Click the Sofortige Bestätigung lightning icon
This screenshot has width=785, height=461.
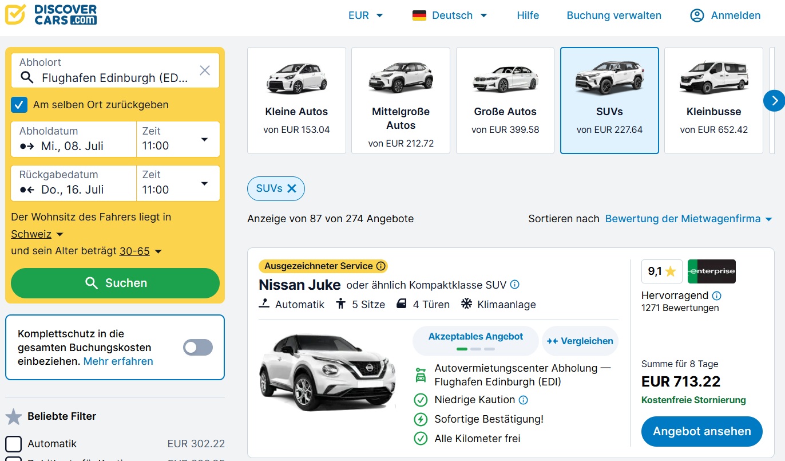coord(421,419)
